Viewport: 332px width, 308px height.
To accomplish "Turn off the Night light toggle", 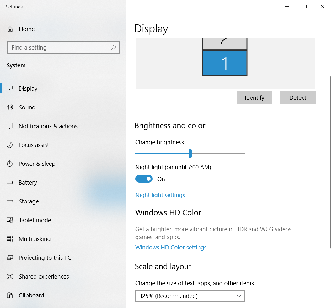I will [x=144, y=179].
